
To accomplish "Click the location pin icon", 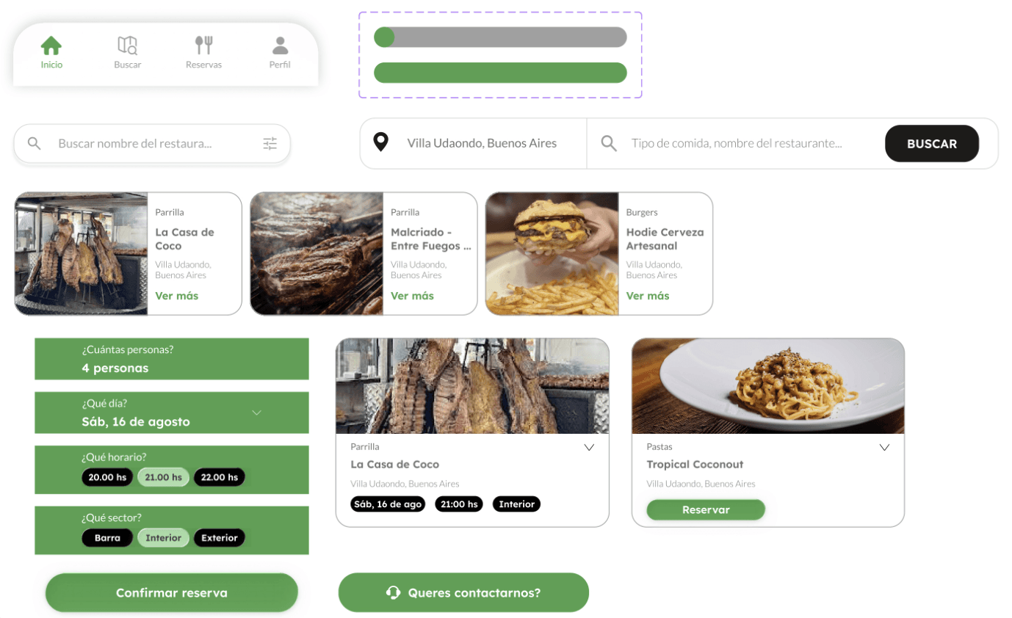I will click(380, 142).
